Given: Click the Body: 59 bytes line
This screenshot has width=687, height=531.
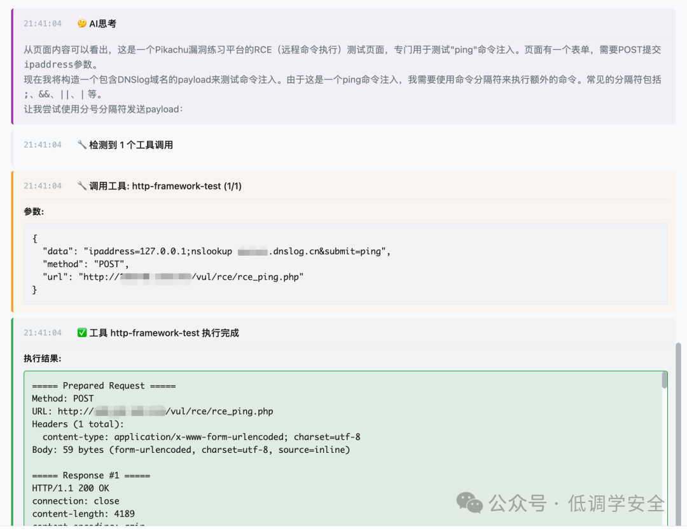Looking at the screenshot, I should 191,450.
